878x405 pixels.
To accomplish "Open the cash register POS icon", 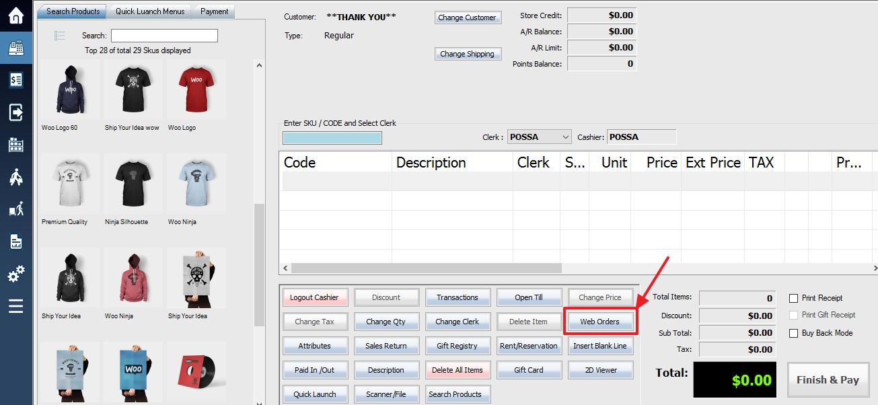I will pyautogui.click(x=15, y=48).
